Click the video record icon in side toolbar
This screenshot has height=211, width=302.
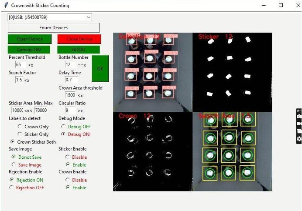pos(299,124)
